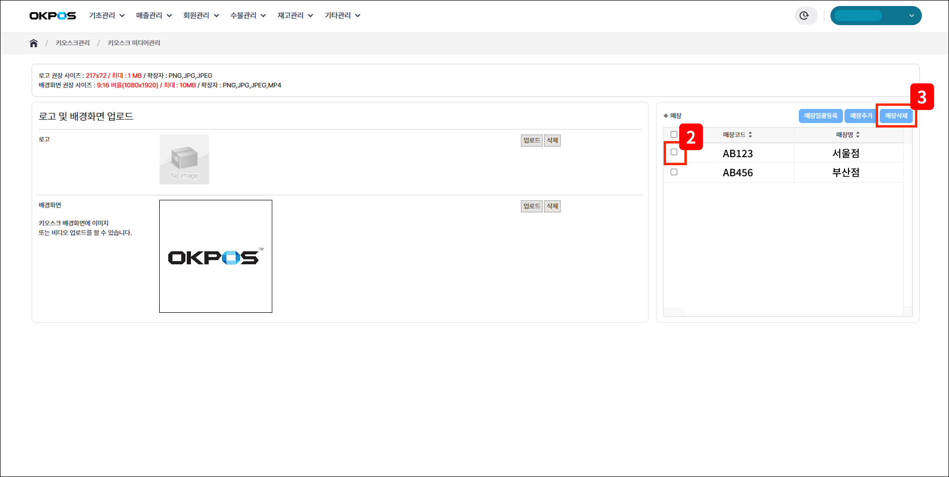Check the select-all stores checkbox
Image resolution: width=949 pixels, height=477 pixels.
[674, 135]
